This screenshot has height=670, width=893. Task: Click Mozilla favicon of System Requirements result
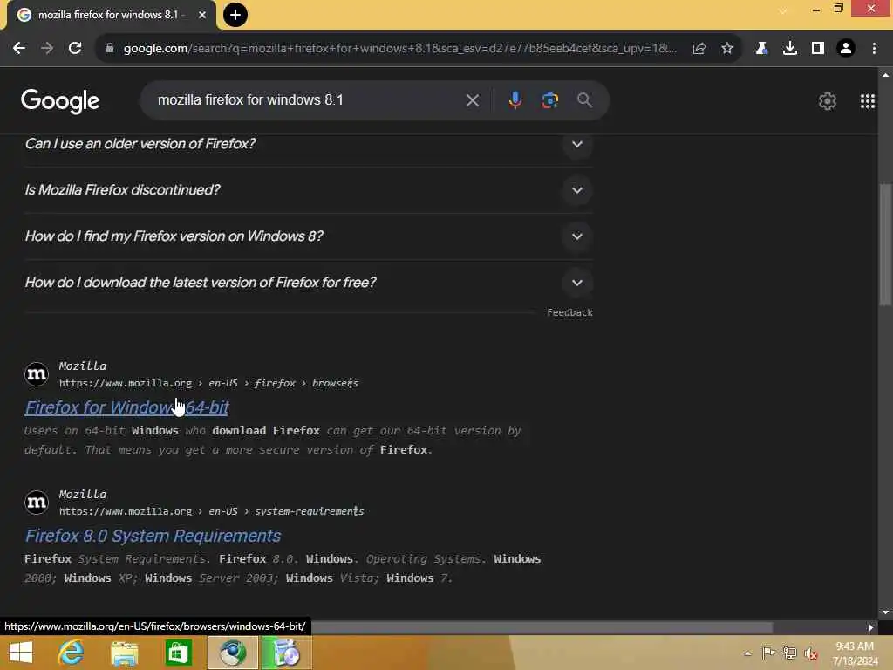[37, 502]
